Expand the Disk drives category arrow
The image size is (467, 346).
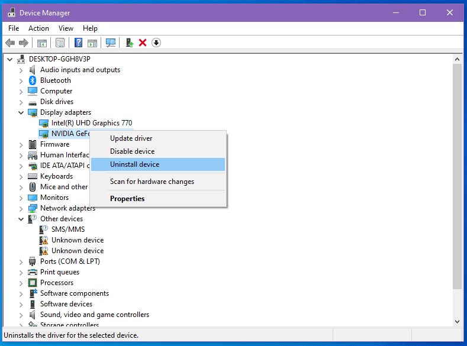coord(21,102)
